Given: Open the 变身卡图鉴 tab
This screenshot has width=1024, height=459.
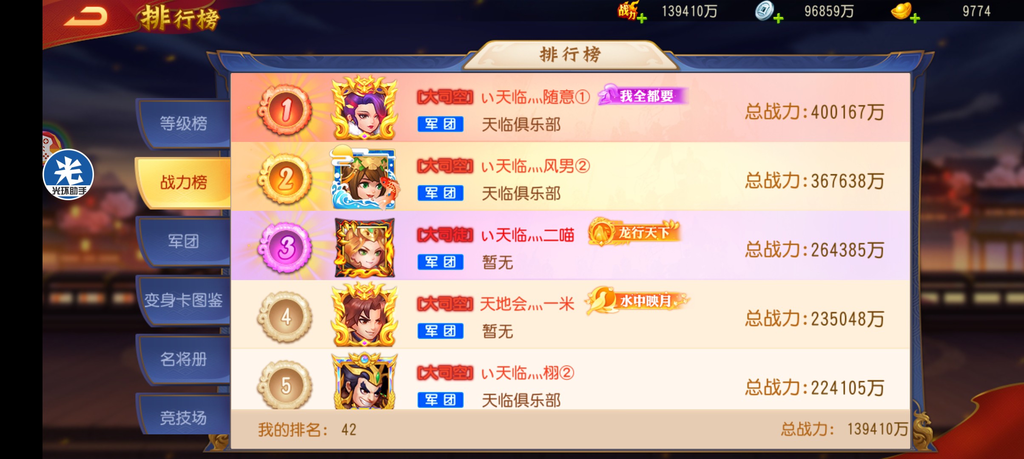Looking at the screenshot, I should [x=184, y=300].
